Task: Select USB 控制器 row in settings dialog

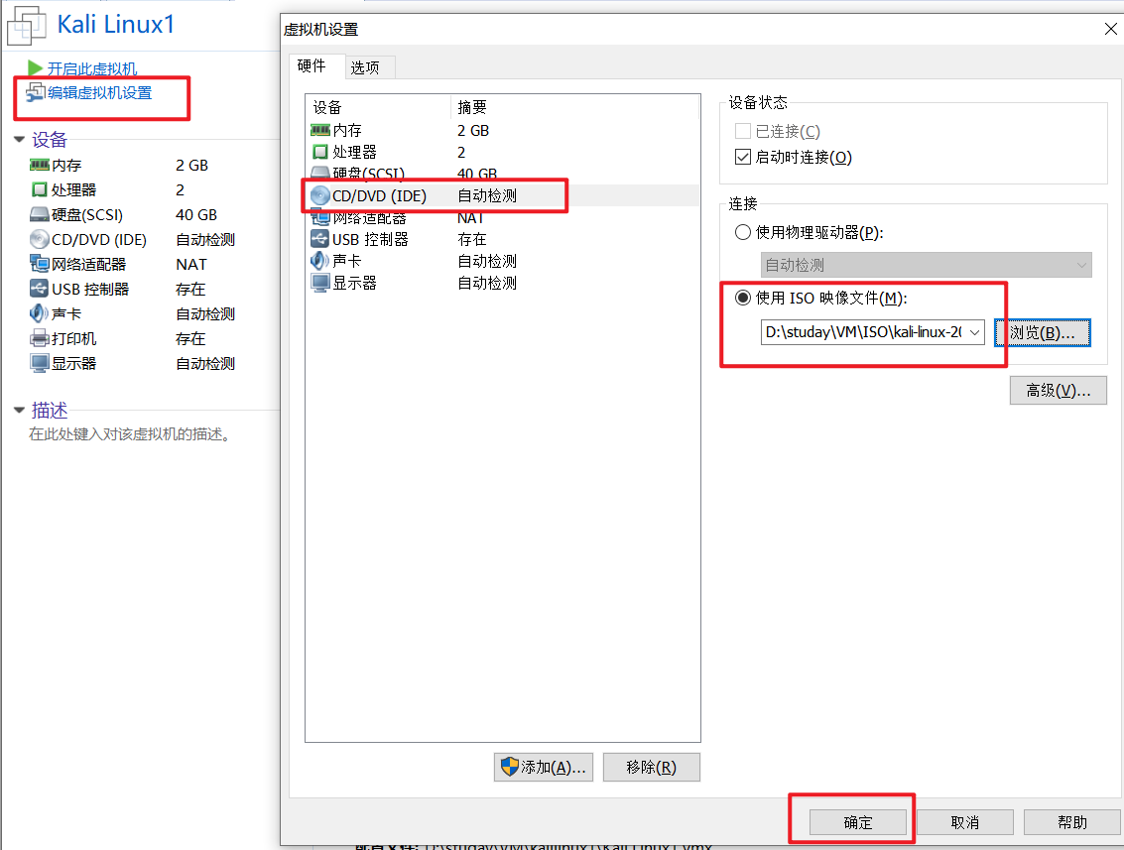Action: coord(502,239)
